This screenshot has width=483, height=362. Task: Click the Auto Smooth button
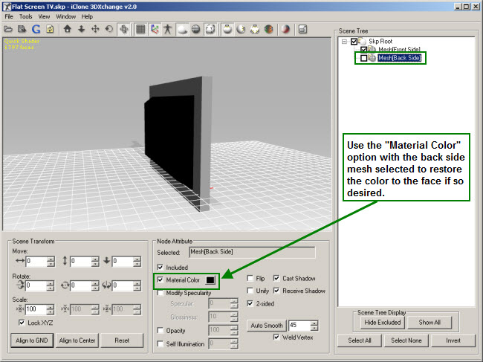pyautogui.click(x=267, y=326)
